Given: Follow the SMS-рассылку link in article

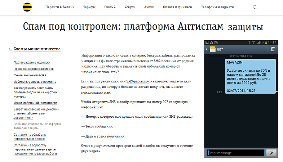Looking at the screenshot, I should (138, 81).
